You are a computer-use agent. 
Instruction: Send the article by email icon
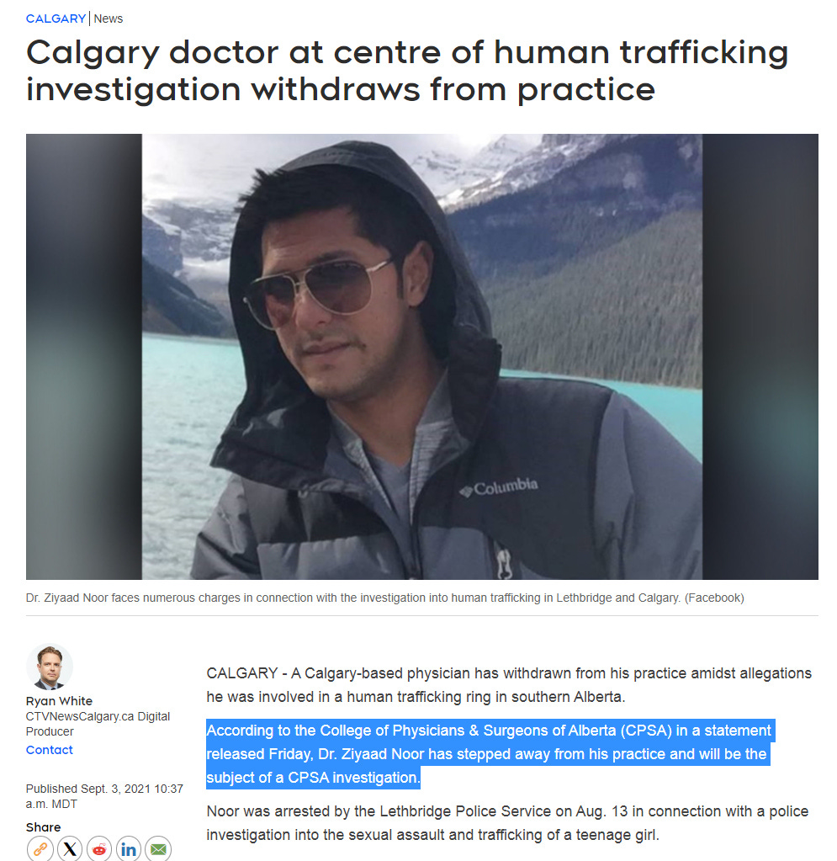[x=158, y=849]
